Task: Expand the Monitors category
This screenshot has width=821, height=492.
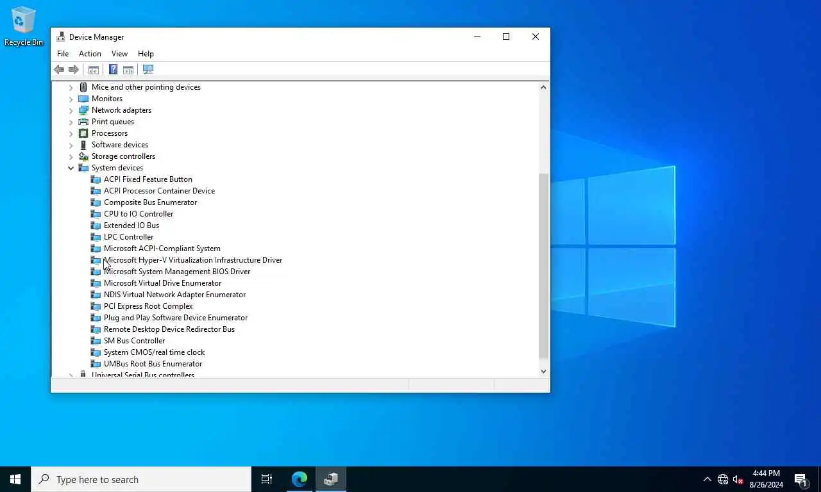Action: pos(71,99)
